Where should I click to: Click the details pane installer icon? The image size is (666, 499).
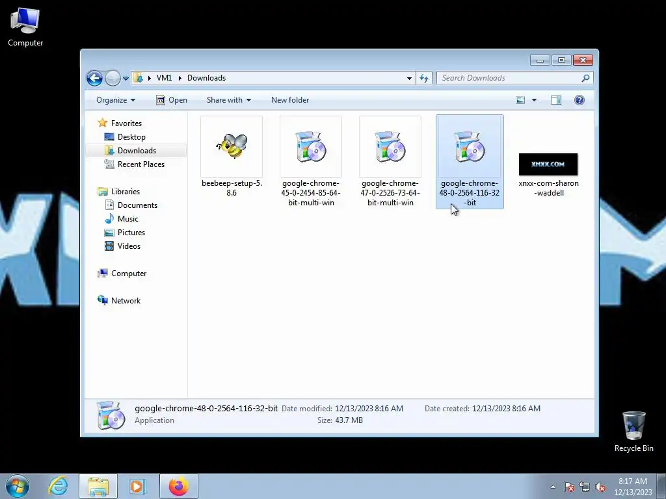pyautogui.click(x=111, y=415)
